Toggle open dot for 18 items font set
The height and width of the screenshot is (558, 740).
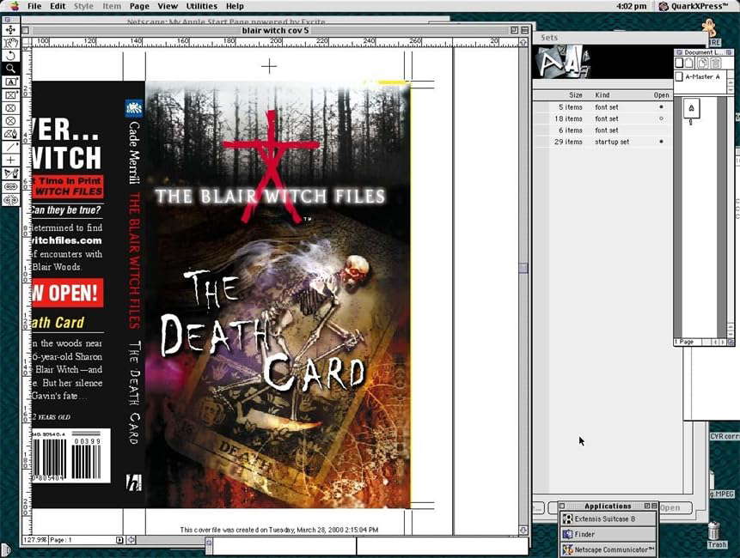pos(661,118)
